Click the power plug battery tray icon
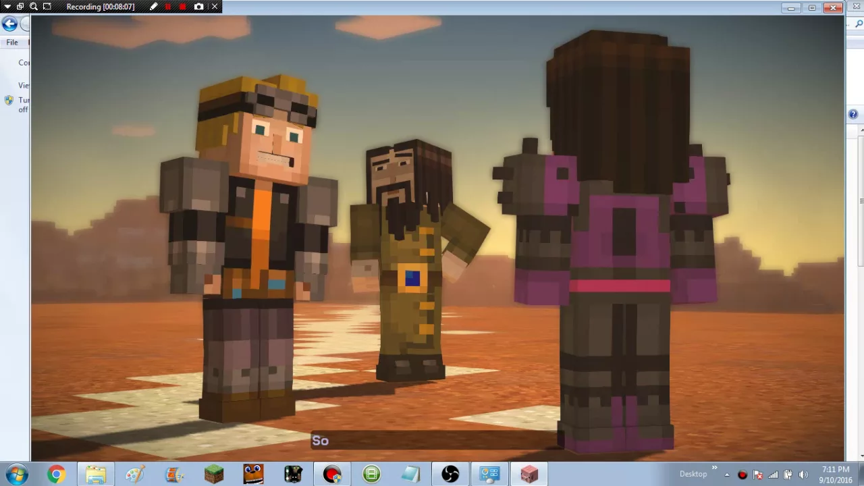The height and width of the screenshot is (486, 864). click(788, 475)
